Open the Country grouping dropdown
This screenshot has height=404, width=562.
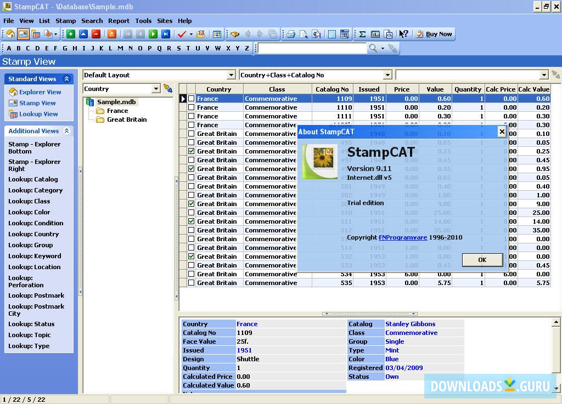(156, 89)
